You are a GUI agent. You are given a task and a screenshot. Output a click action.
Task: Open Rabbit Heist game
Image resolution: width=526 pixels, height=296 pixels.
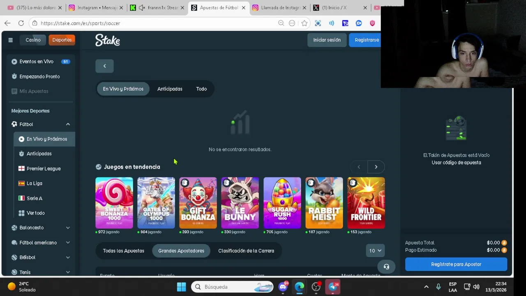pyautogui.click(x=324, y=203)
